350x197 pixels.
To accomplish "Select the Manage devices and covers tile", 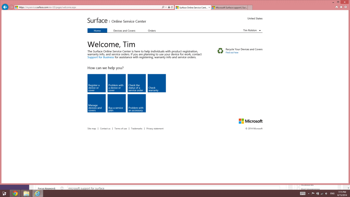I will click(x=96, y=103).
